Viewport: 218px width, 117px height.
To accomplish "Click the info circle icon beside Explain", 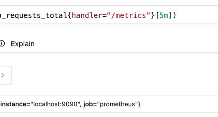I will click(x=2, y=44).
